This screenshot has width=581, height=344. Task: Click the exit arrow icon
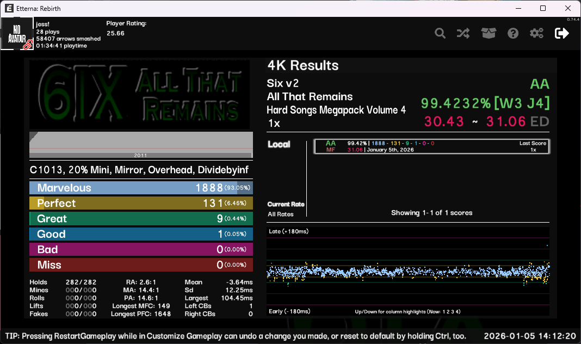(561, 33)
